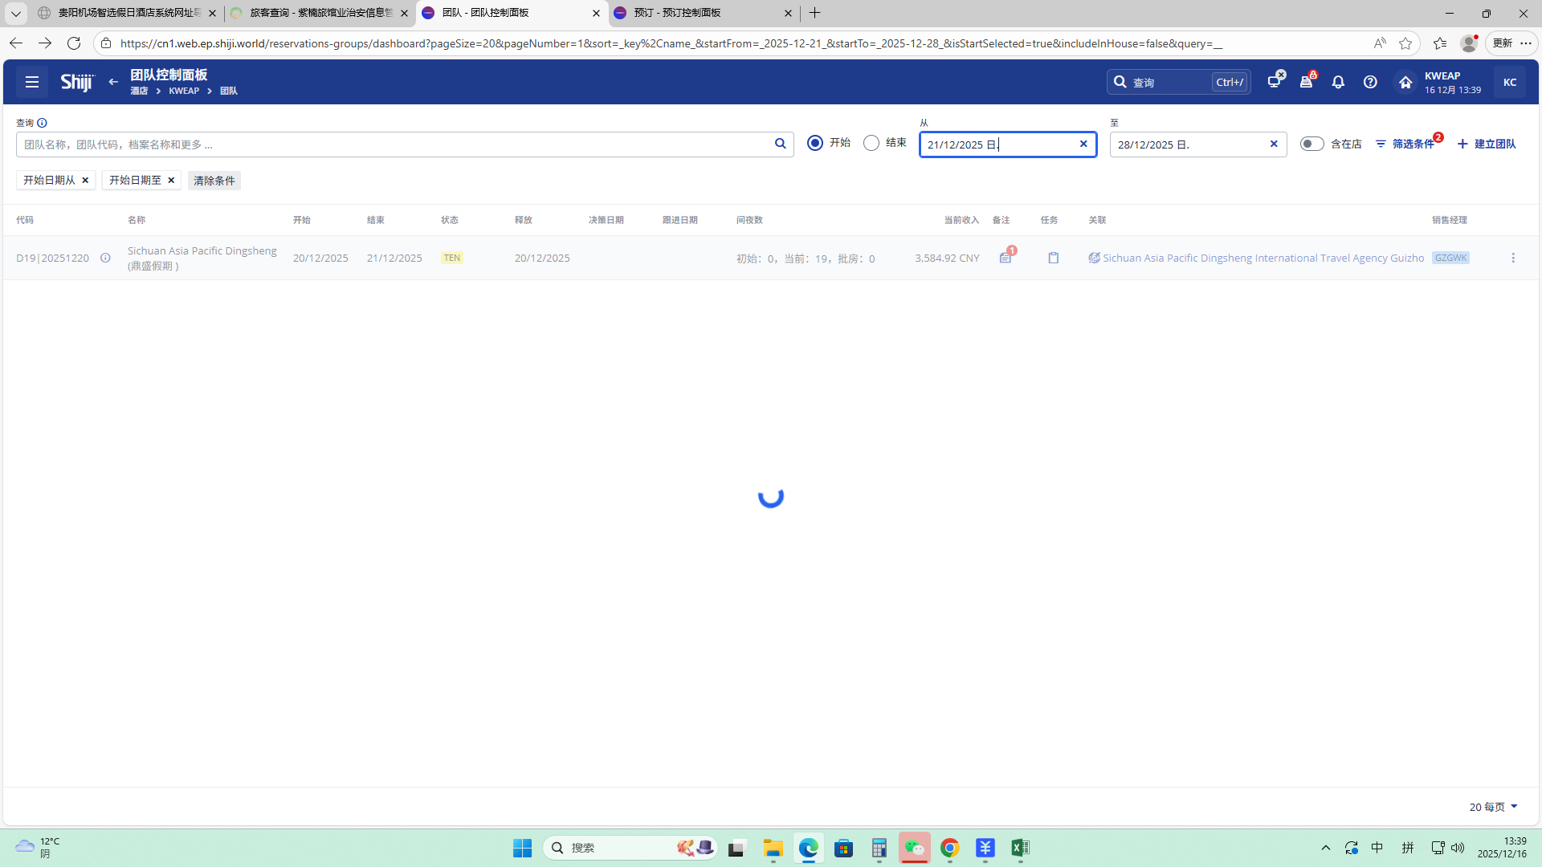Open the 筛选条件 filter panel
Image resolution: width=1542 pixels, height=867 pixels.
point(1405,144)
